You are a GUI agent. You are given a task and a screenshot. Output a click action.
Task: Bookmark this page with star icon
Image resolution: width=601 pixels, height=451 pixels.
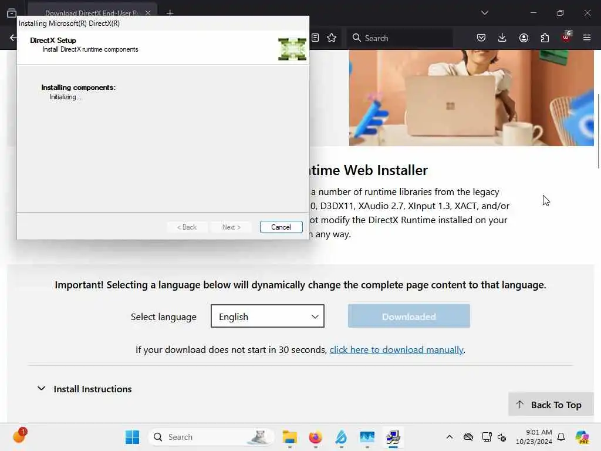click(x=332, y=38)
